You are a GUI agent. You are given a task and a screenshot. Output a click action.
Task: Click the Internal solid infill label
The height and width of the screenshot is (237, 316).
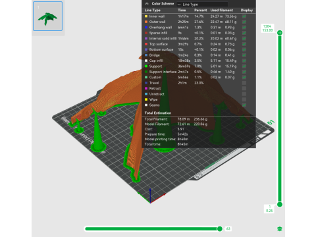coord(163,38)
